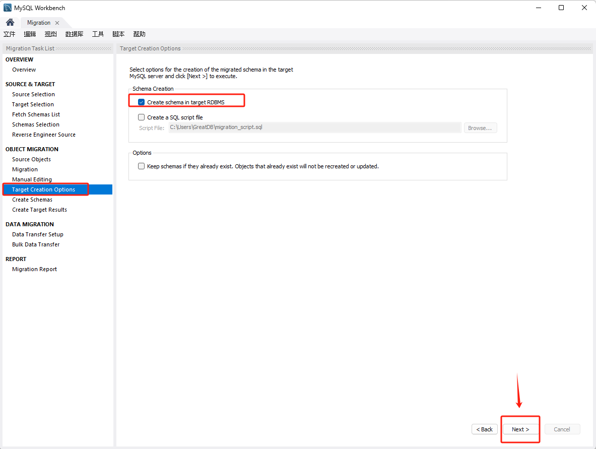Select Migration Report item

(34, 269)
